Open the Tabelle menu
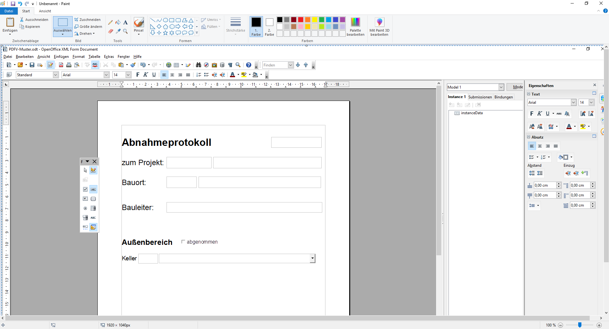The image size is (609, 329). pos(94,57)
